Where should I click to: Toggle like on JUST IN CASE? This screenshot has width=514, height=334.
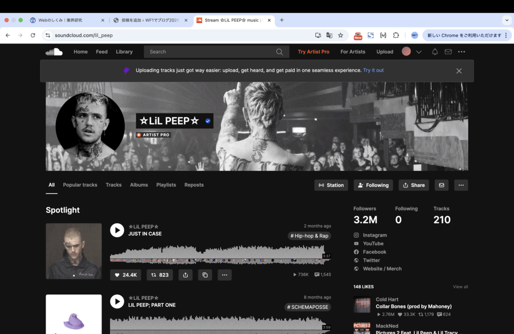[x=126, y=275]
